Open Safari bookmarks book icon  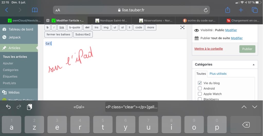[35, 10]
